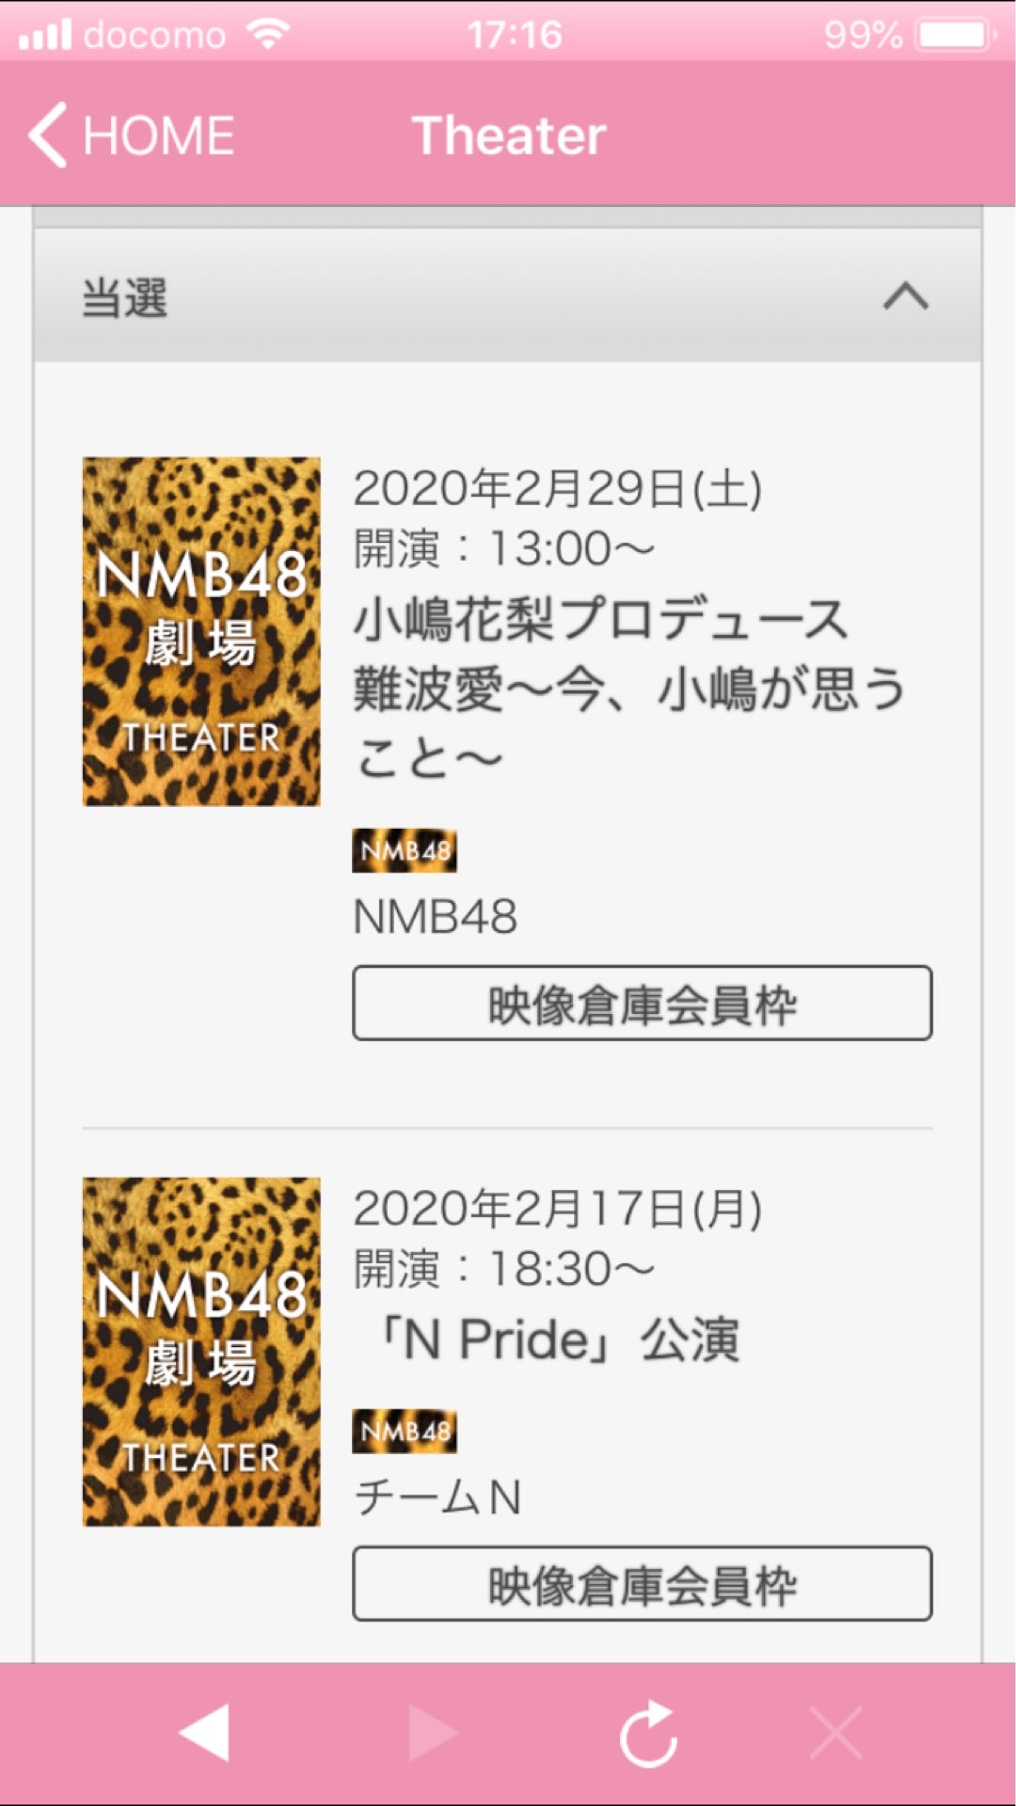Image resolution: width=1016 pixels, height=1806 pixels.
Task: Open the NMB48 劇場 thumbnail for Feb 29
Action: pos(201,631)
